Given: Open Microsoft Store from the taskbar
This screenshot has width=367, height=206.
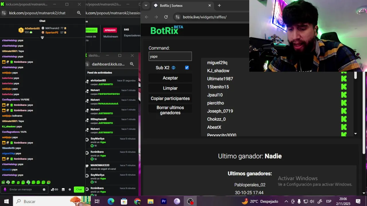Looking at the screenshot, I should tap(124, 201).
